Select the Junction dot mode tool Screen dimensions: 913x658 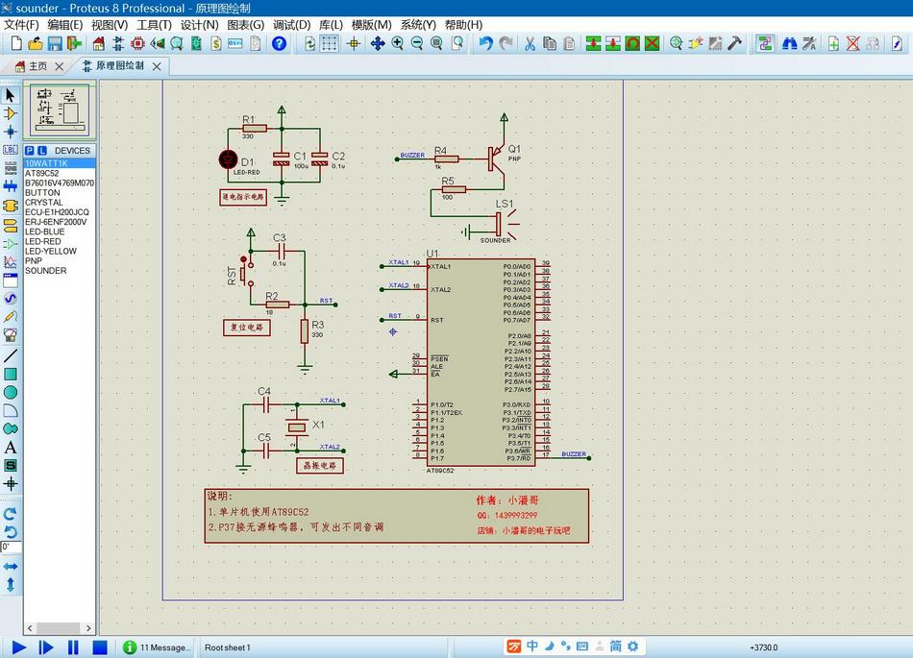pyautogui.click(x=10, y=132)
